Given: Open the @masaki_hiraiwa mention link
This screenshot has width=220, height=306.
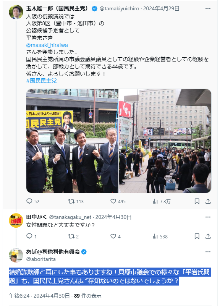Looking at the screenshot, I should (47, 45).
